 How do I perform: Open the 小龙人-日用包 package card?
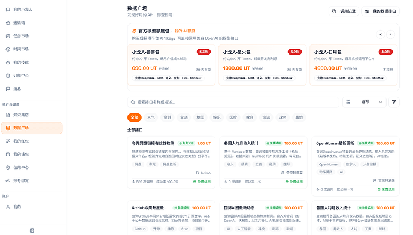(354, 65)
